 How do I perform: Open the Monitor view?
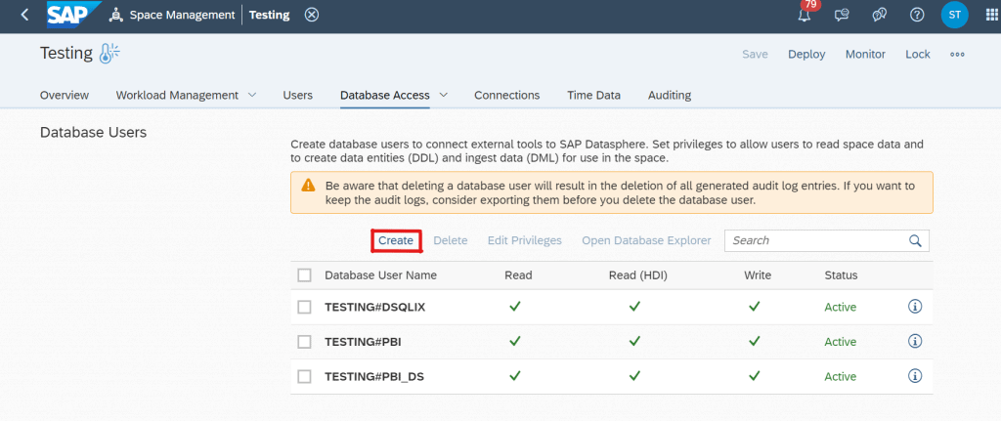(x=866, y=55)
